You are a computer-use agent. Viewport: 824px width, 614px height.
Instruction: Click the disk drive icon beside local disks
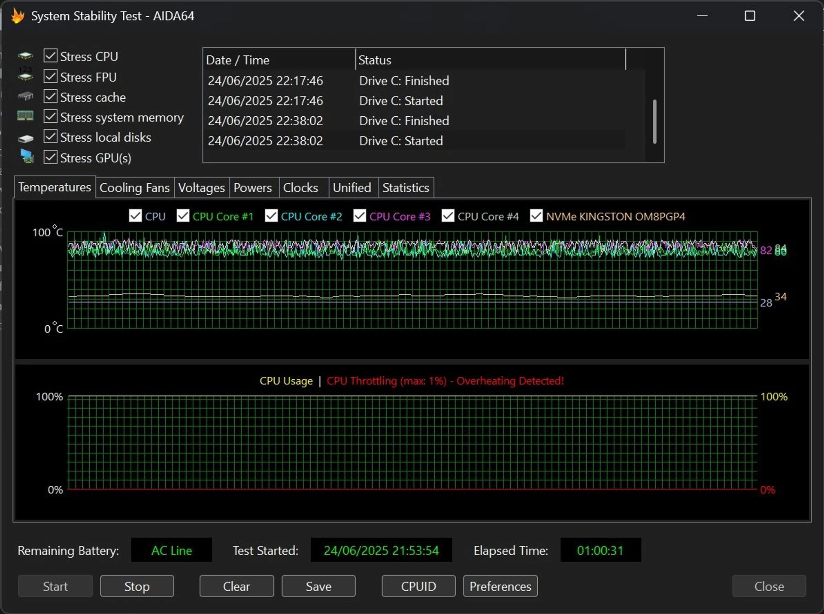point(25,138)
